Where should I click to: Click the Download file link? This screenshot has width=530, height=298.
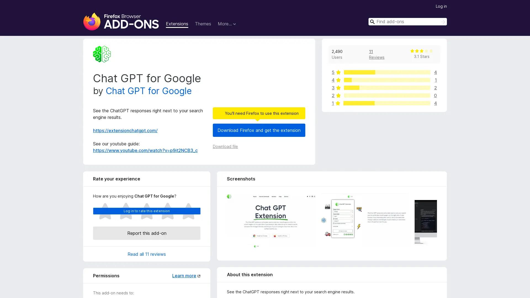click(225, 147)
